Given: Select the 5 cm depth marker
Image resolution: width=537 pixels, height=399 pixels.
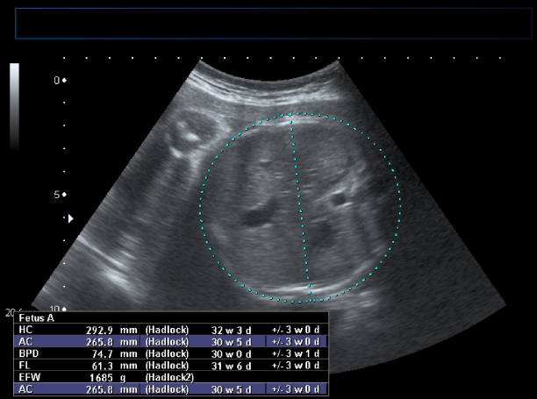Looking at the screenshot, I should point(60,195).
